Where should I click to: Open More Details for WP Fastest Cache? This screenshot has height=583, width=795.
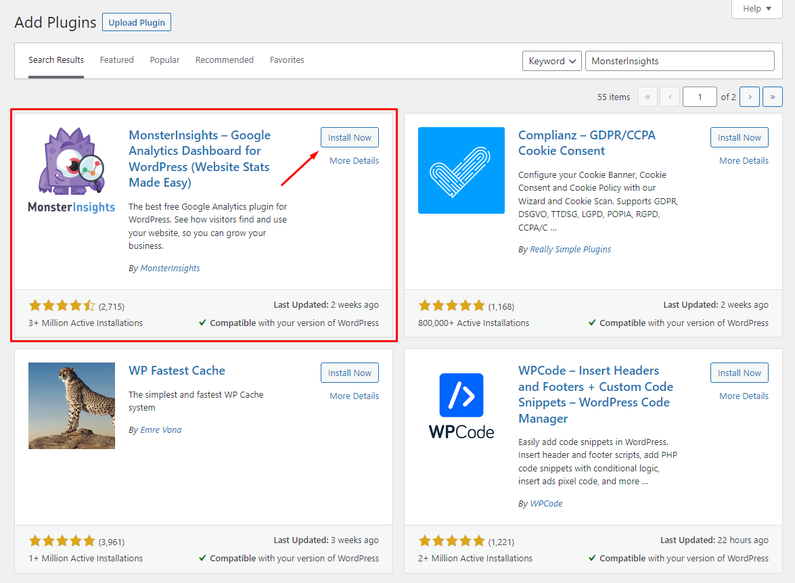point(354,396)
